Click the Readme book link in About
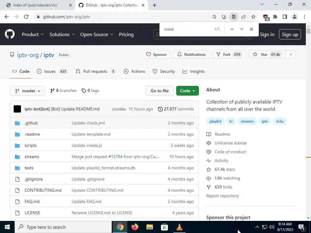The image size is (311, 233). tap(218, 134)
